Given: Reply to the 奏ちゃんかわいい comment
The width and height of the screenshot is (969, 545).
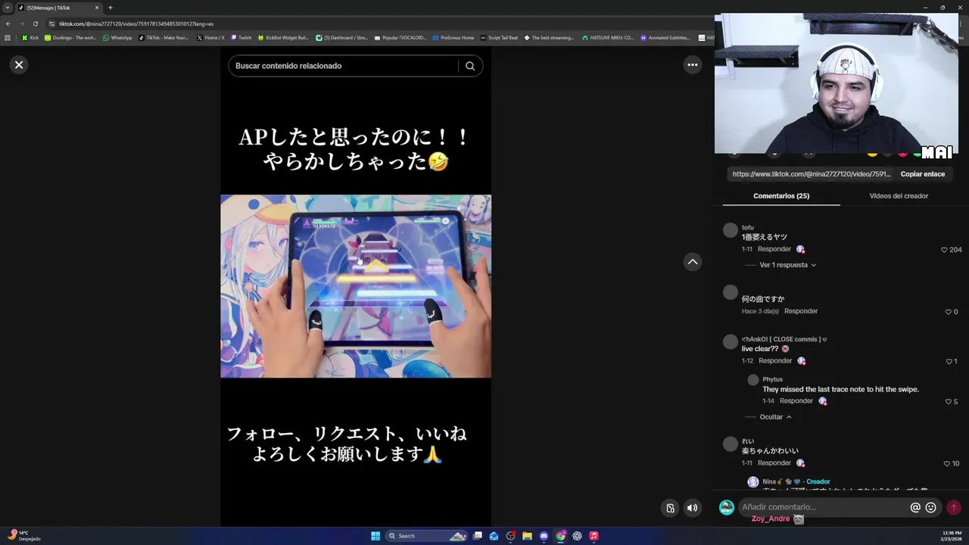Looking at the screenshot, I should click(774, 463).
